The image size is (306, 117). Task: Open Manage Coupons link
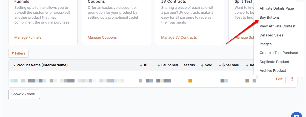point(102,38)
